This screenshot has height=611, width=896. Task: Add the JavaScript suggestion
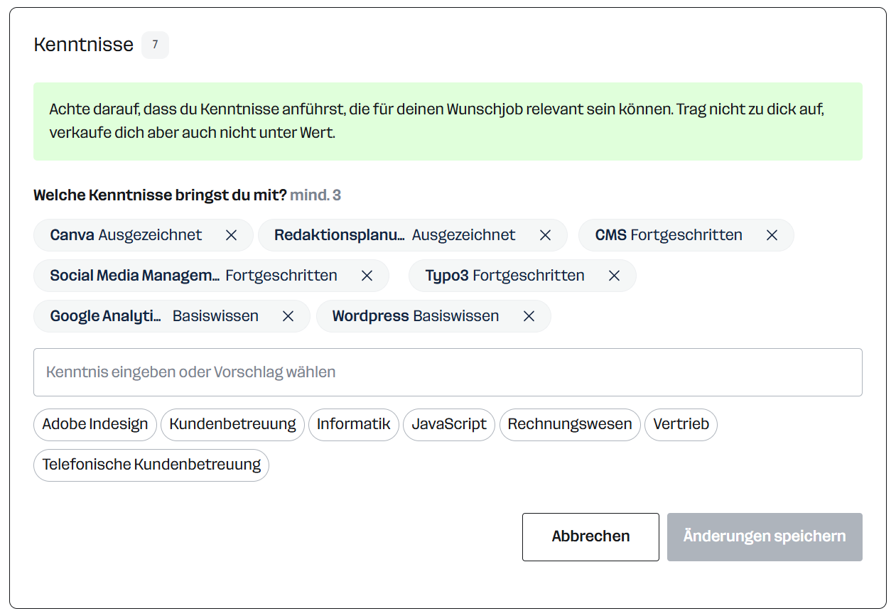tap(449, 425)
